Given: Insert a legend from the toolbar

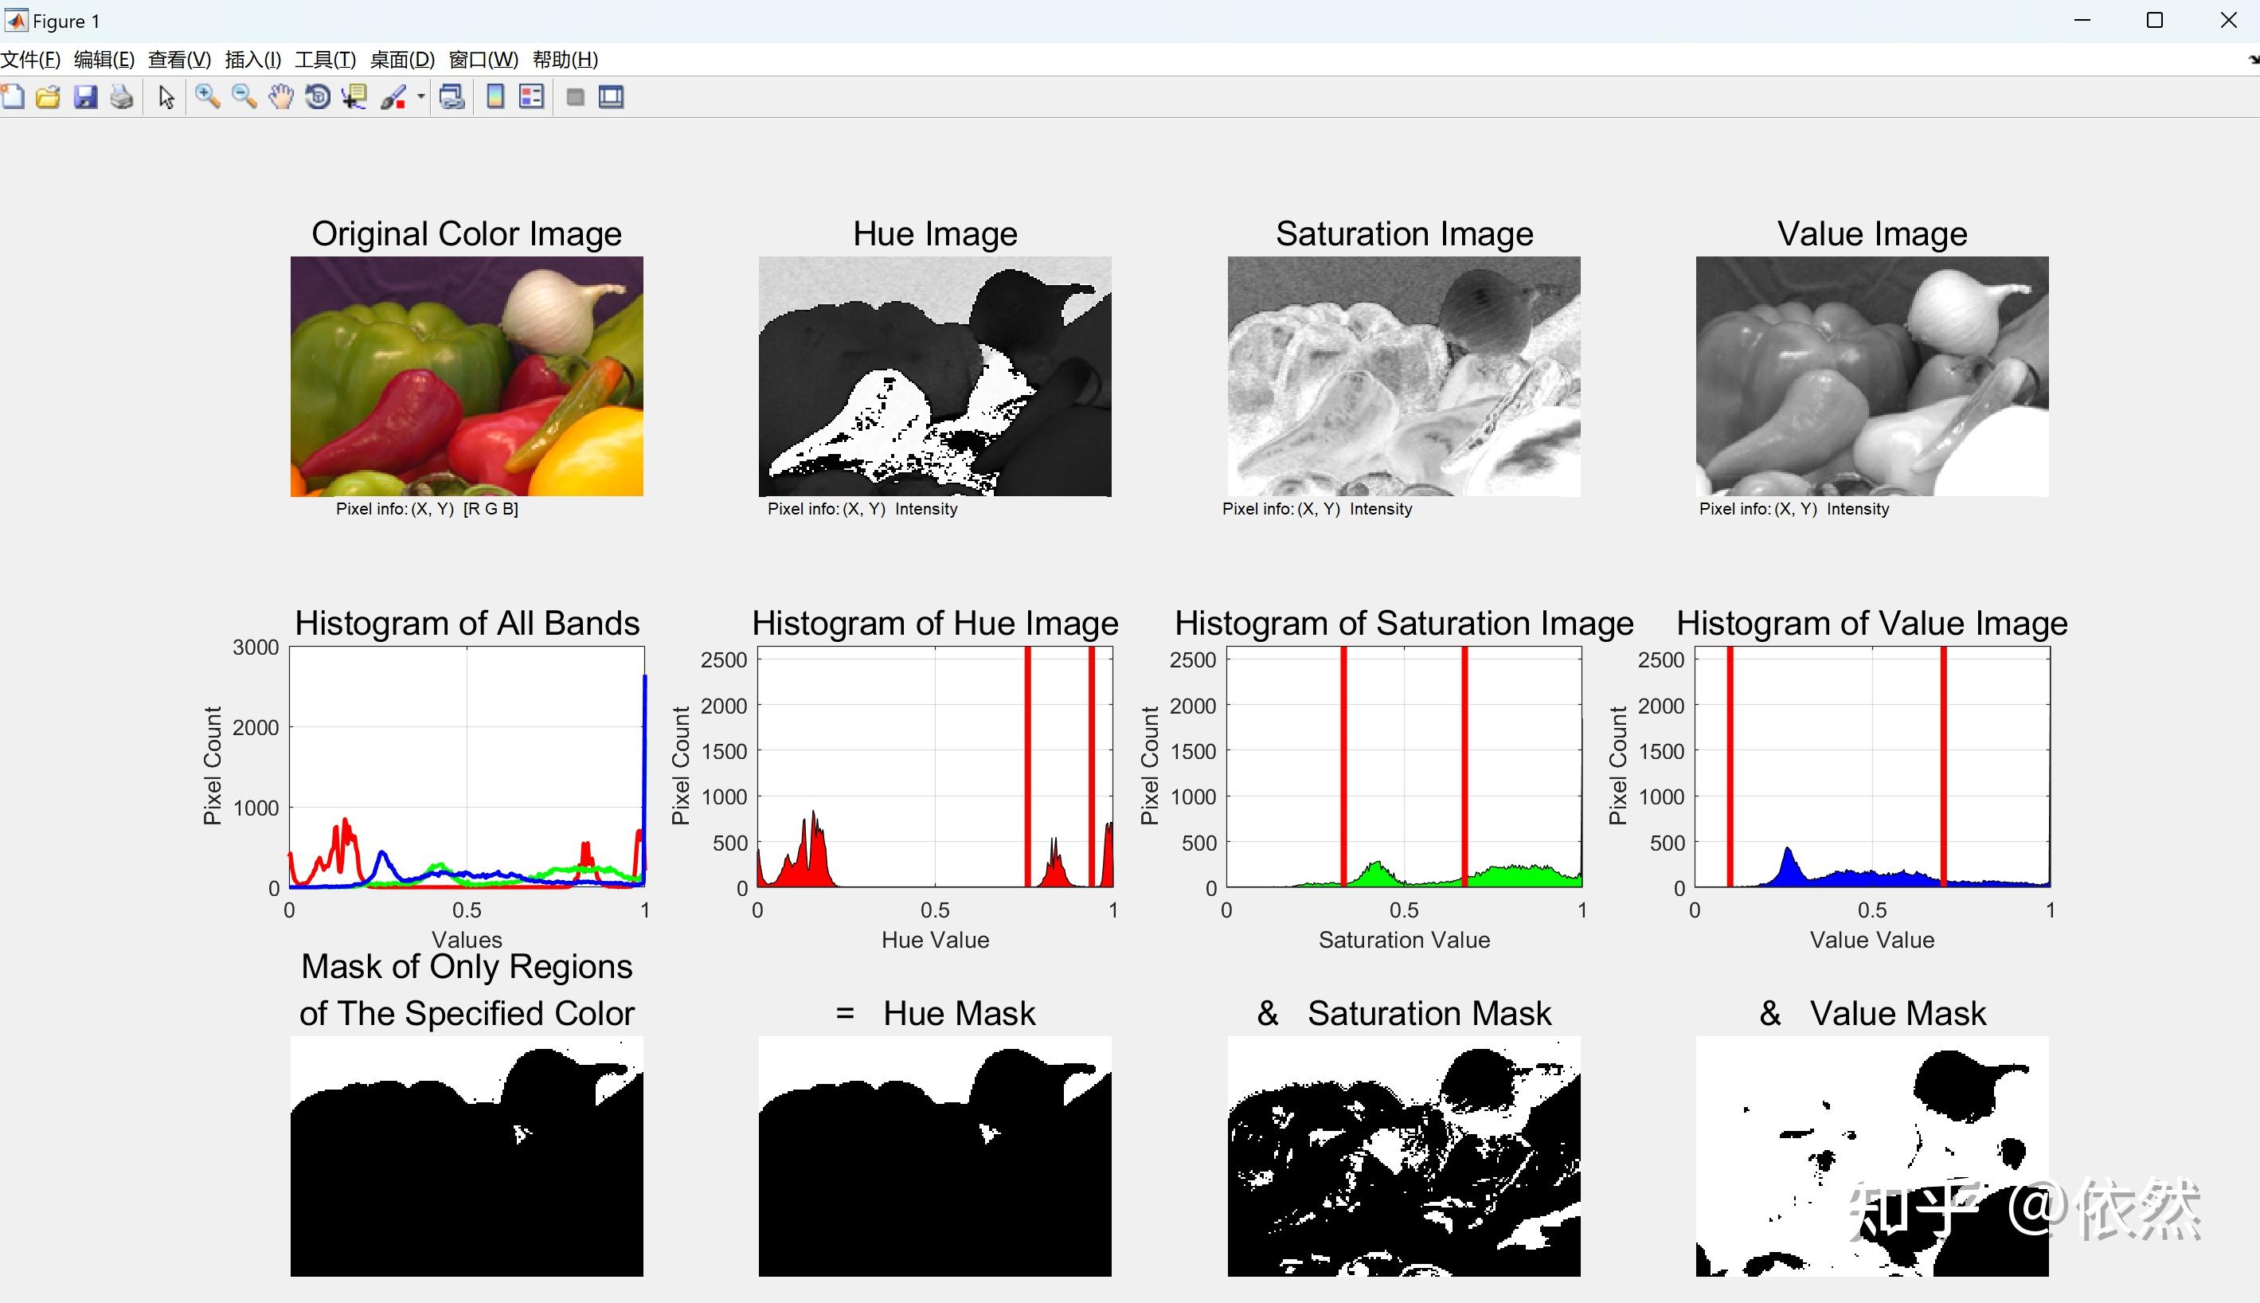Looking at the screenshot, I should tap(531, 96).
